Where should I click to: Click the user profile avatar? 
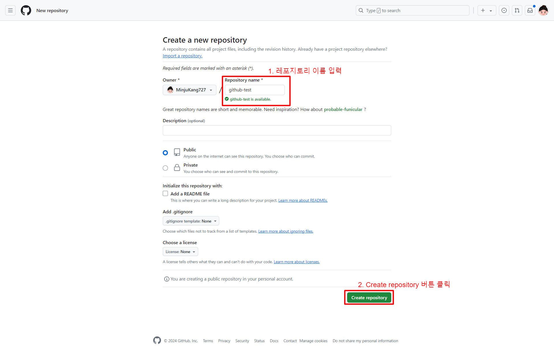pyautogui.click(x=543, y=10)
